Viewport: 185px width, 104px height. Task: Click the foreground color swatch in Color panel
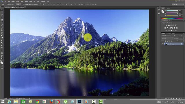coord(162,11)
